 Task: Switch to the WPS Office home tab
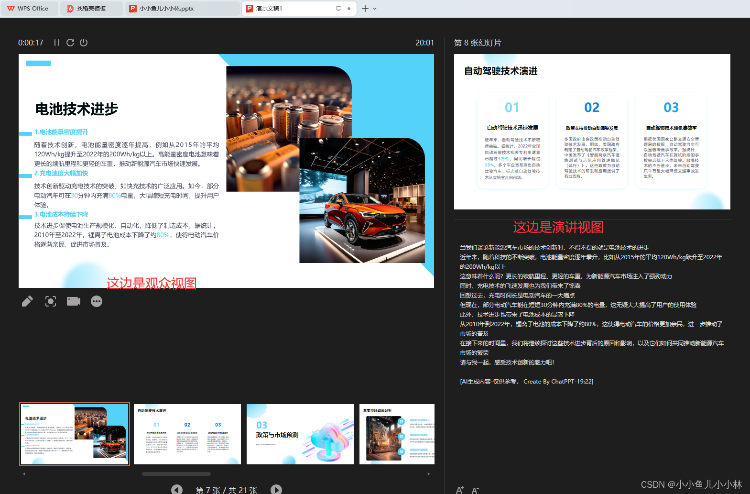29,9
